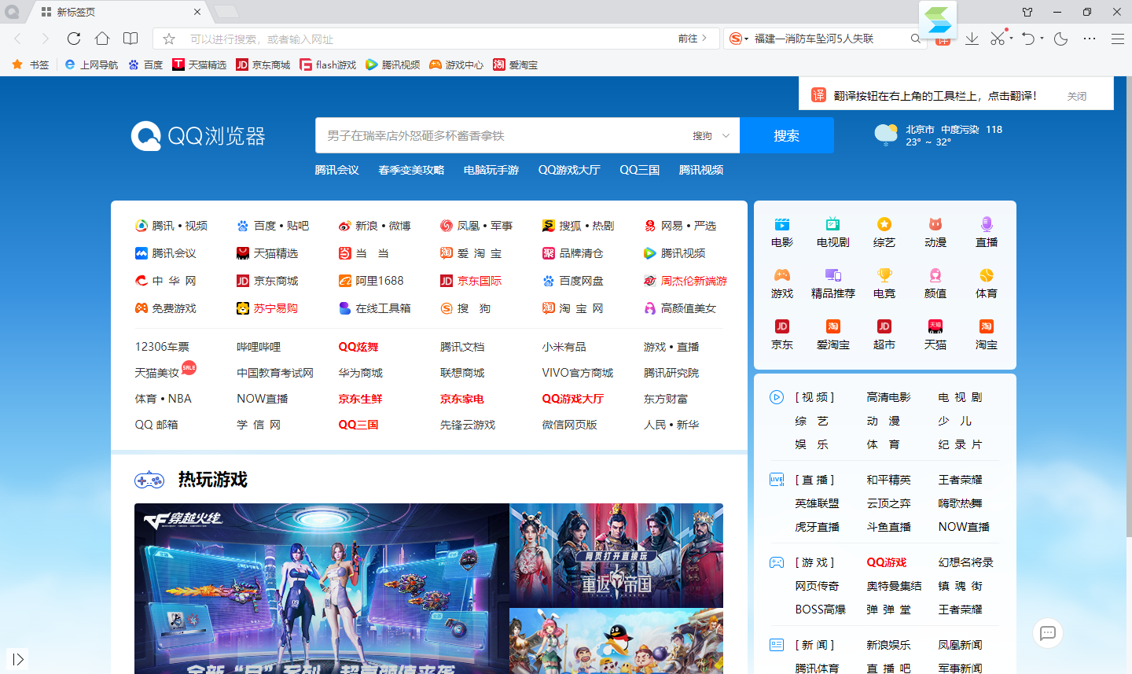Toggle the sidebar panel at bottom left

click(18, 659)
